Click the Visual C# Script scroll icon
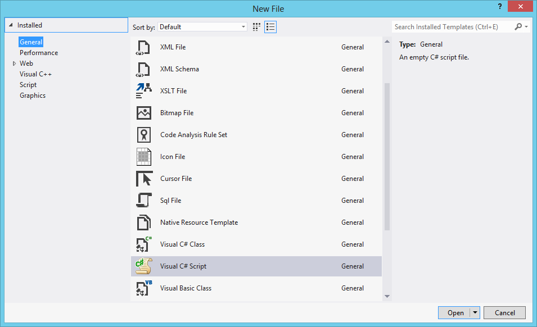Viewport: 537px width, 327px height. (x=144, y=266)
